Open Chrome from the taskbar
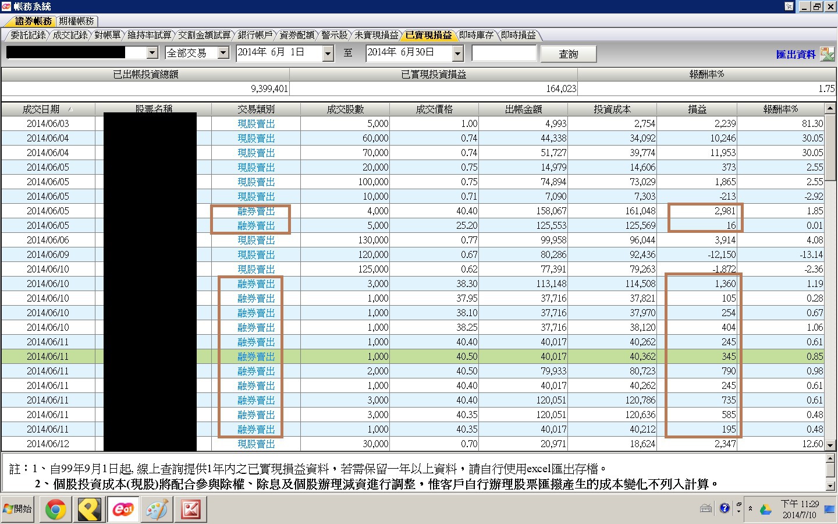This screenshot has height=524, width=838. pos(56,510)
